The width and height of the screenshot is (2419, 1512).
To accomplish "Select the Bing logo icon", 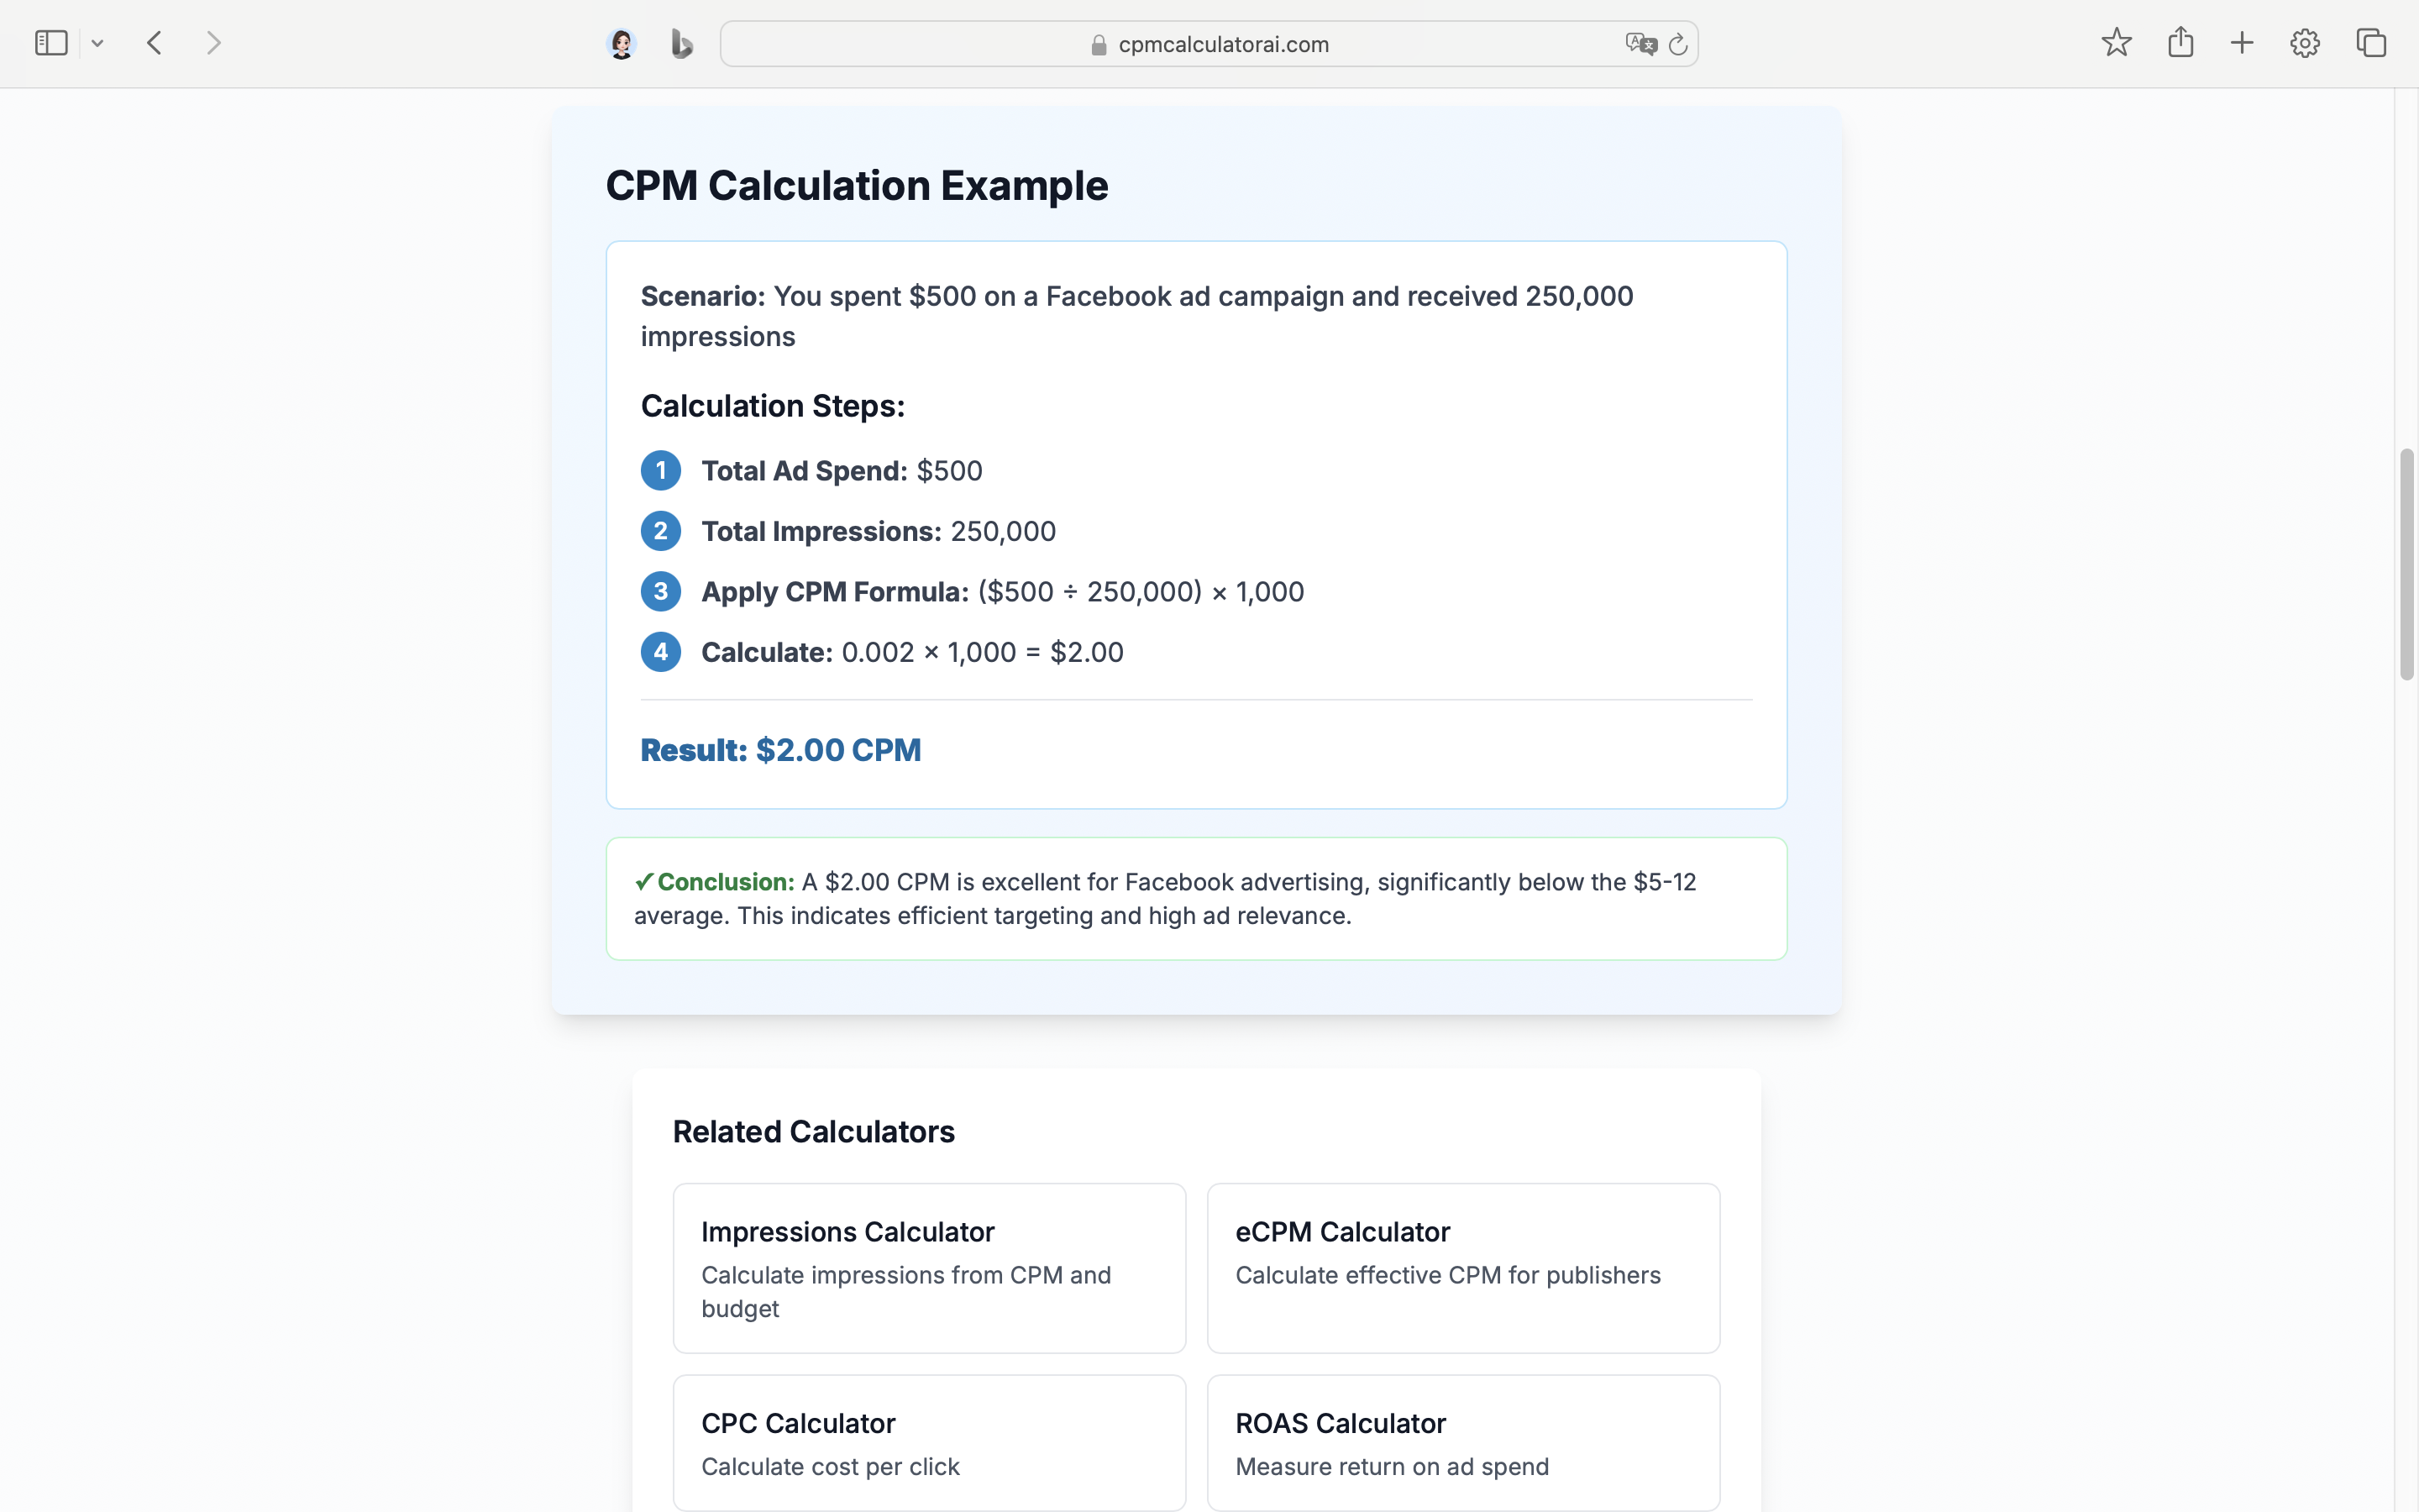I will point(680,43).
